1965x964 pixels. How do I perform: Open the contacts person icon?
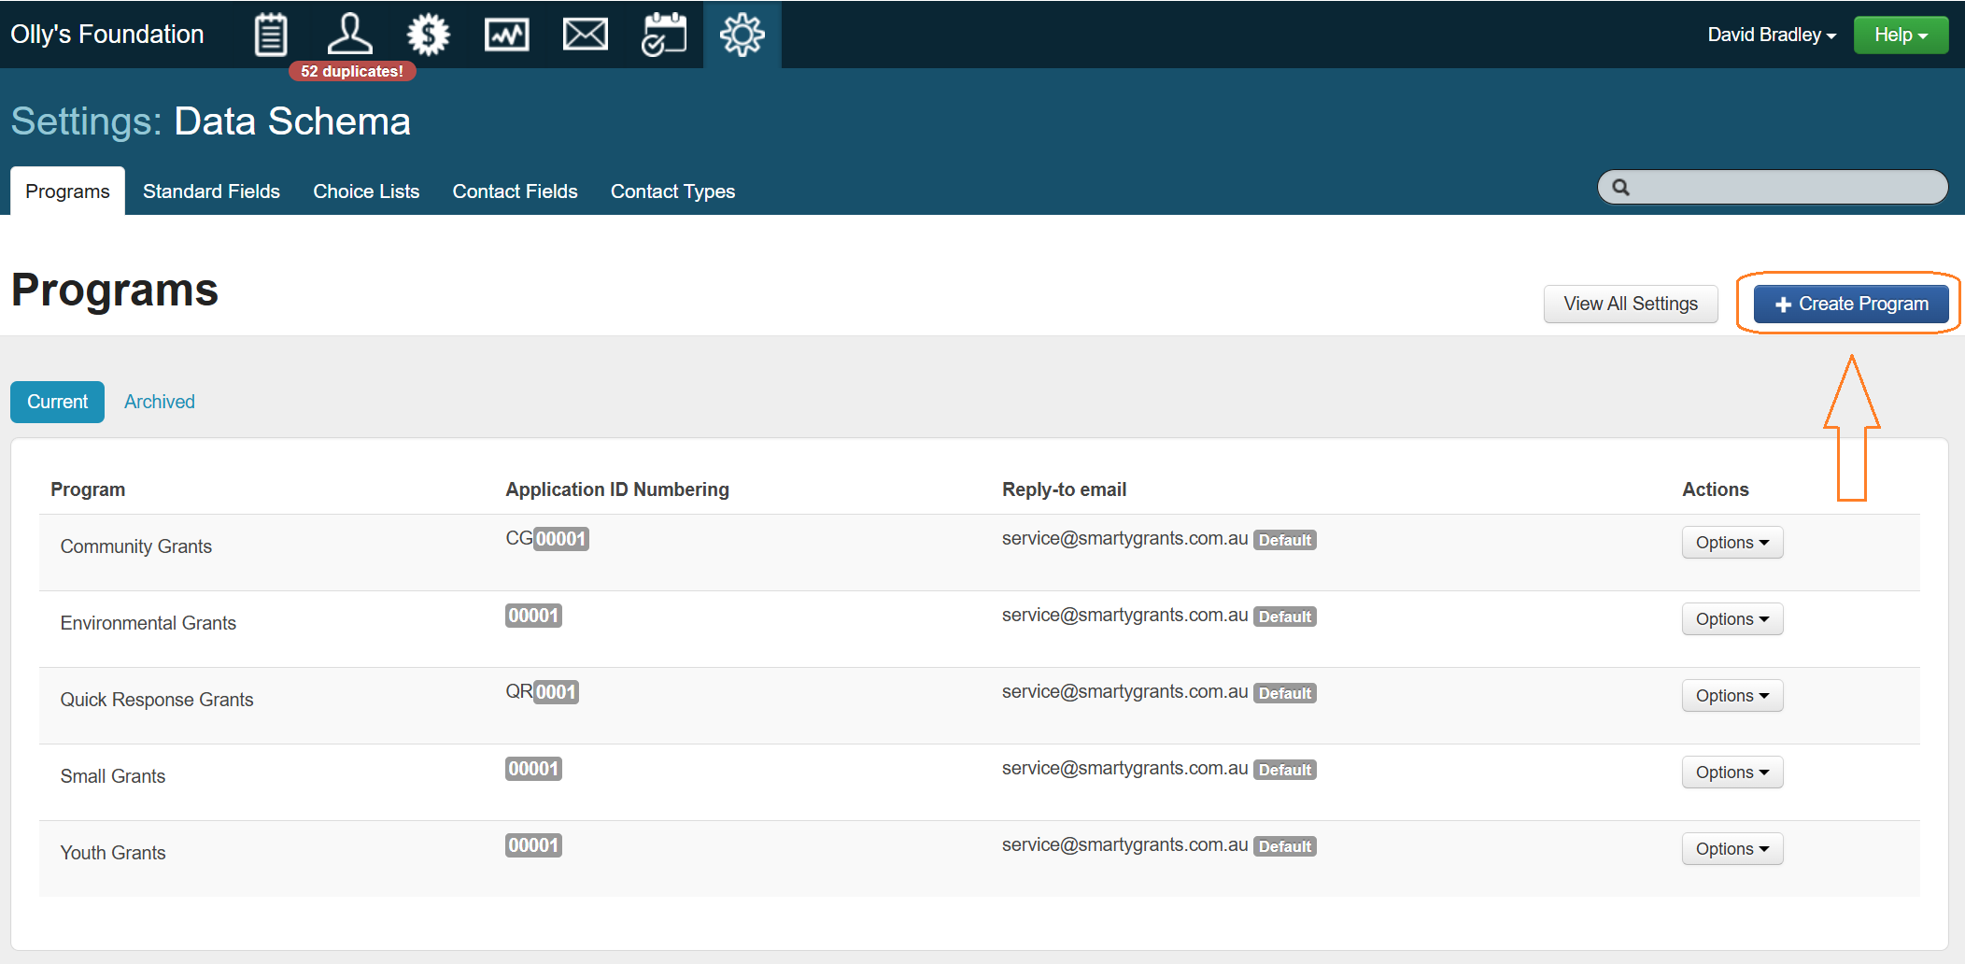[349, 35]
